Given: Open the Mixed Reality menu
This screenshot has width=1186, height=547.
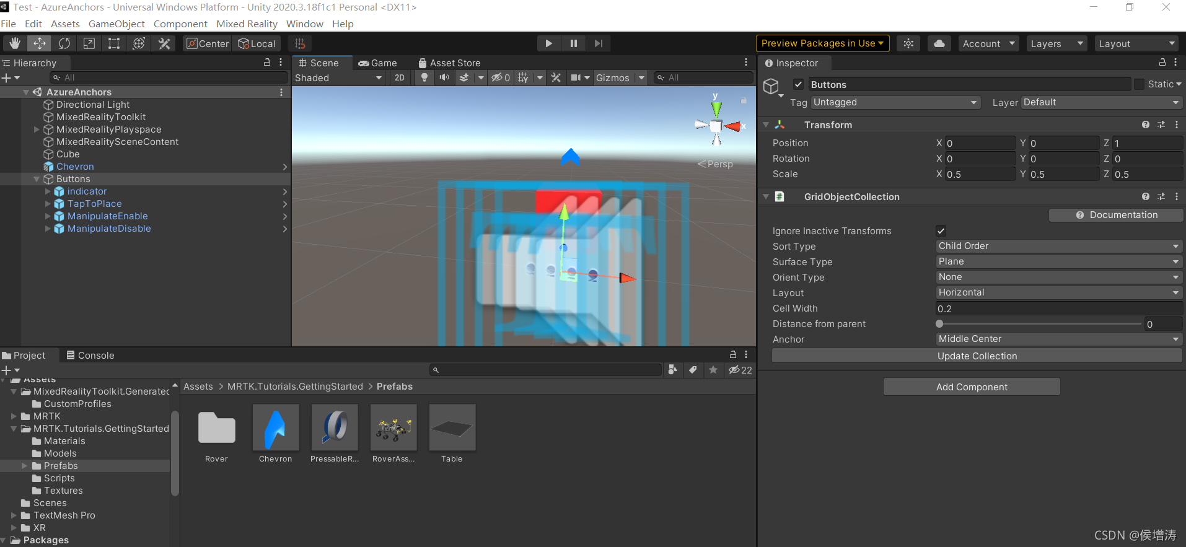Looking at the screenshot, I should (247, 24).
